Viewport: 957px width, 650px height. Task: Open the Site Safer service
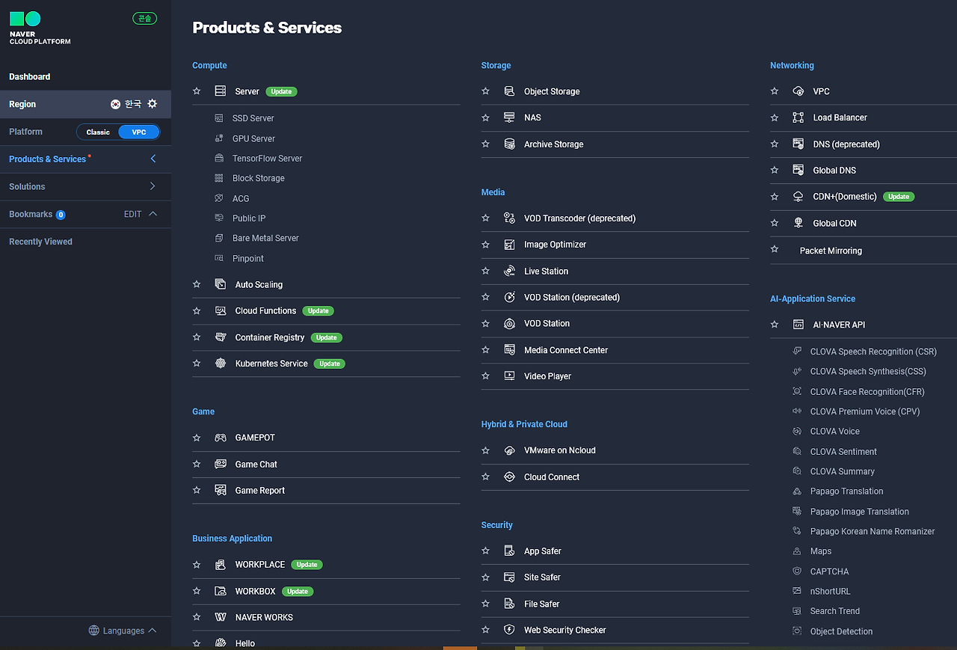[542, 577]
